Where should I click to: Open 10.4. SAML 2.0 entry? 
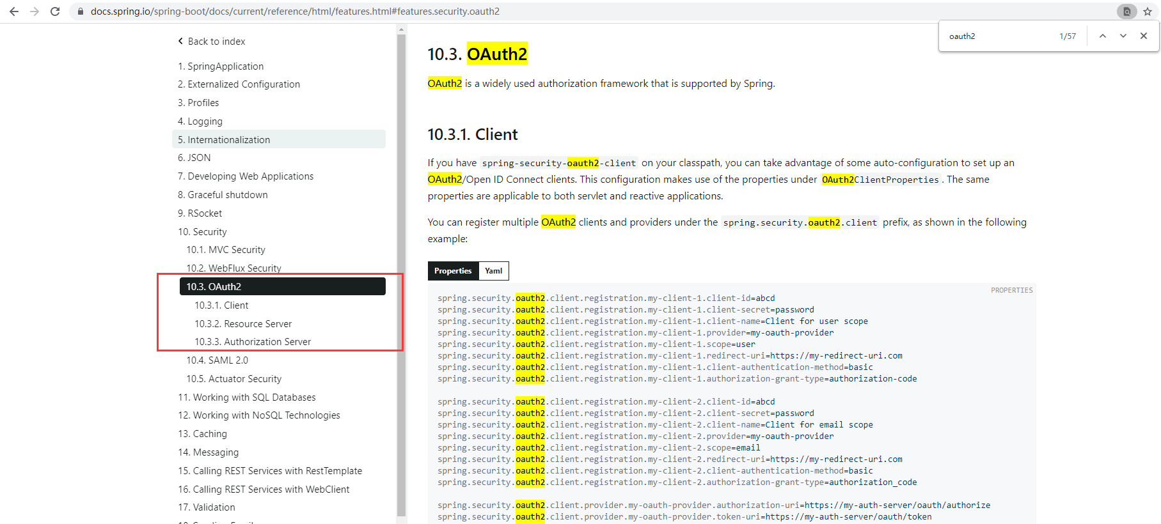pyautogui.click(x=217, y=360)
